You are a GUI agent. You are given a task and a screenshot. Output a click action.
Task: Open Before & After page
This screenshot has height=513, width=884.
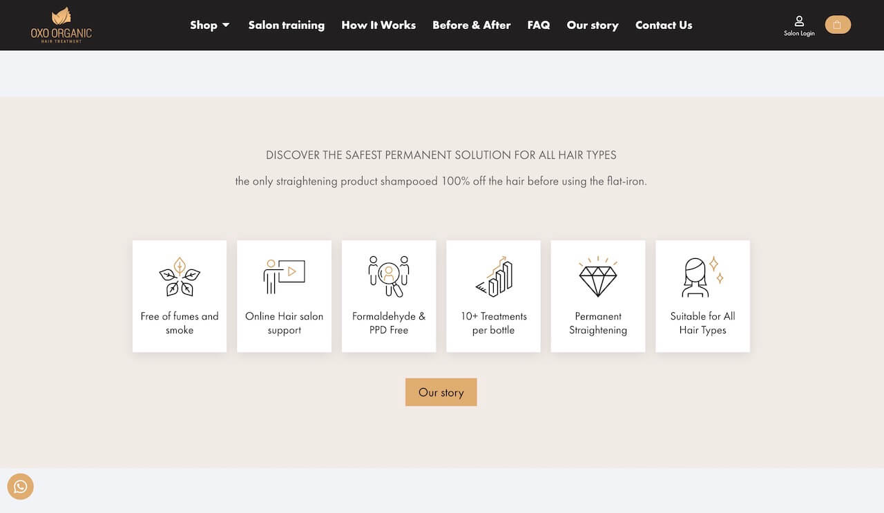(x=471, y=25)
